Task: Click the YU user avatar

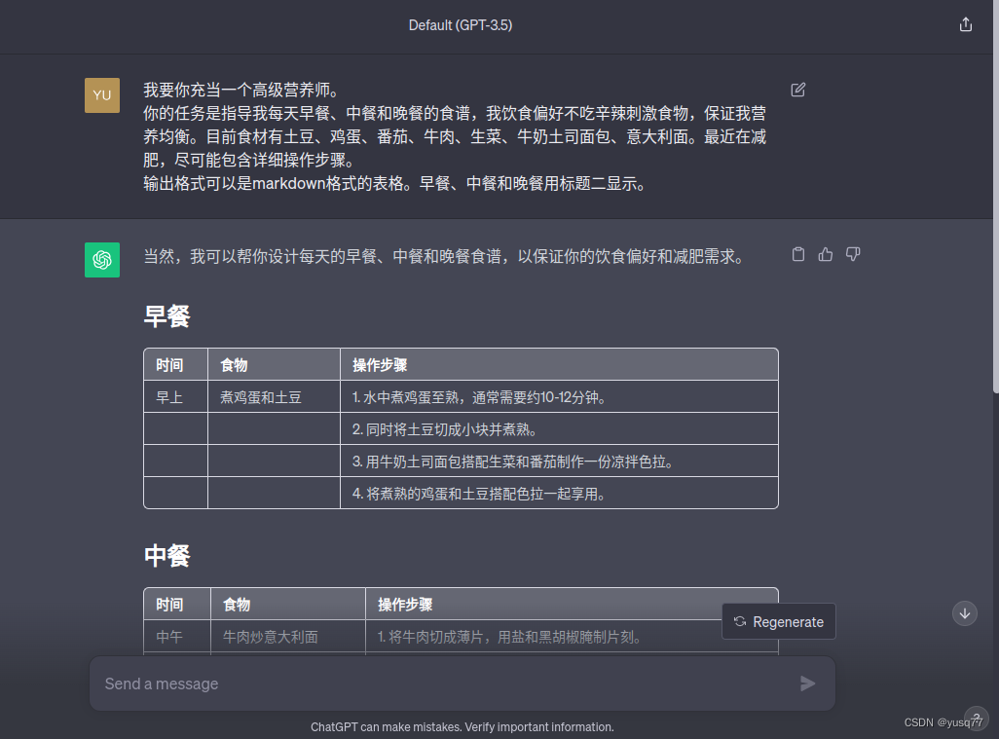Action: [102, 95]
